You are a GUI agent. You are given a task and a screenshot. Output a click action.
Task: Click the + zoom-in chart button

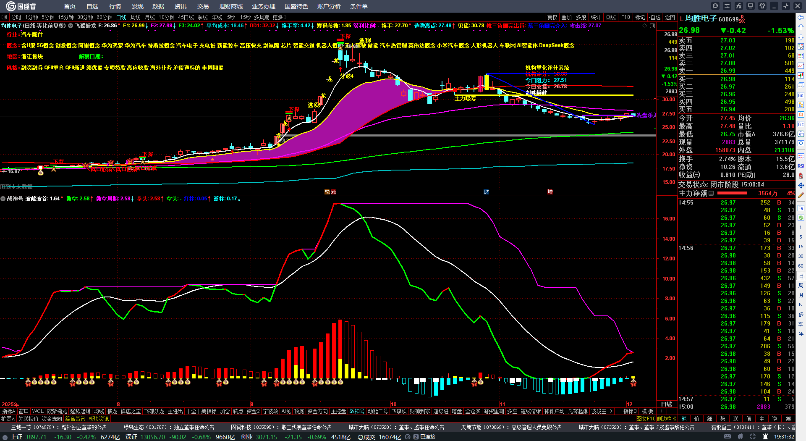click(662, 411)
